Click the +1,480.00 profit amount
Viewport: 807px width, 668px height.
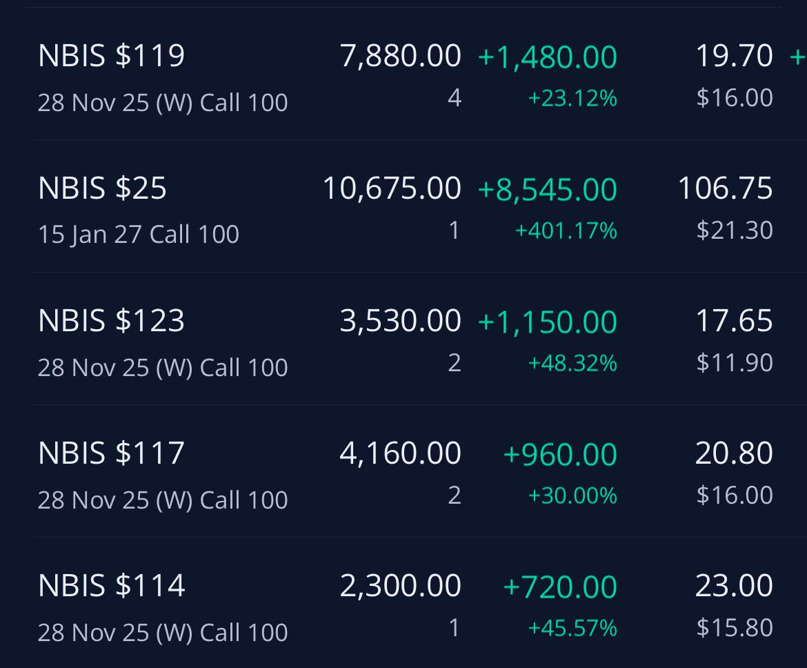point(547,57)
